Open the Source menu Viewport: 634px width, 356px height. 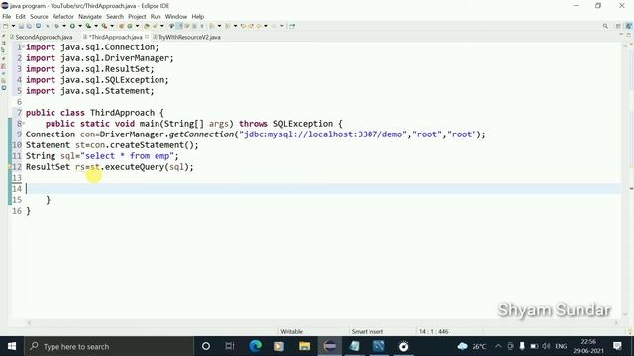(x=39, y=16)
